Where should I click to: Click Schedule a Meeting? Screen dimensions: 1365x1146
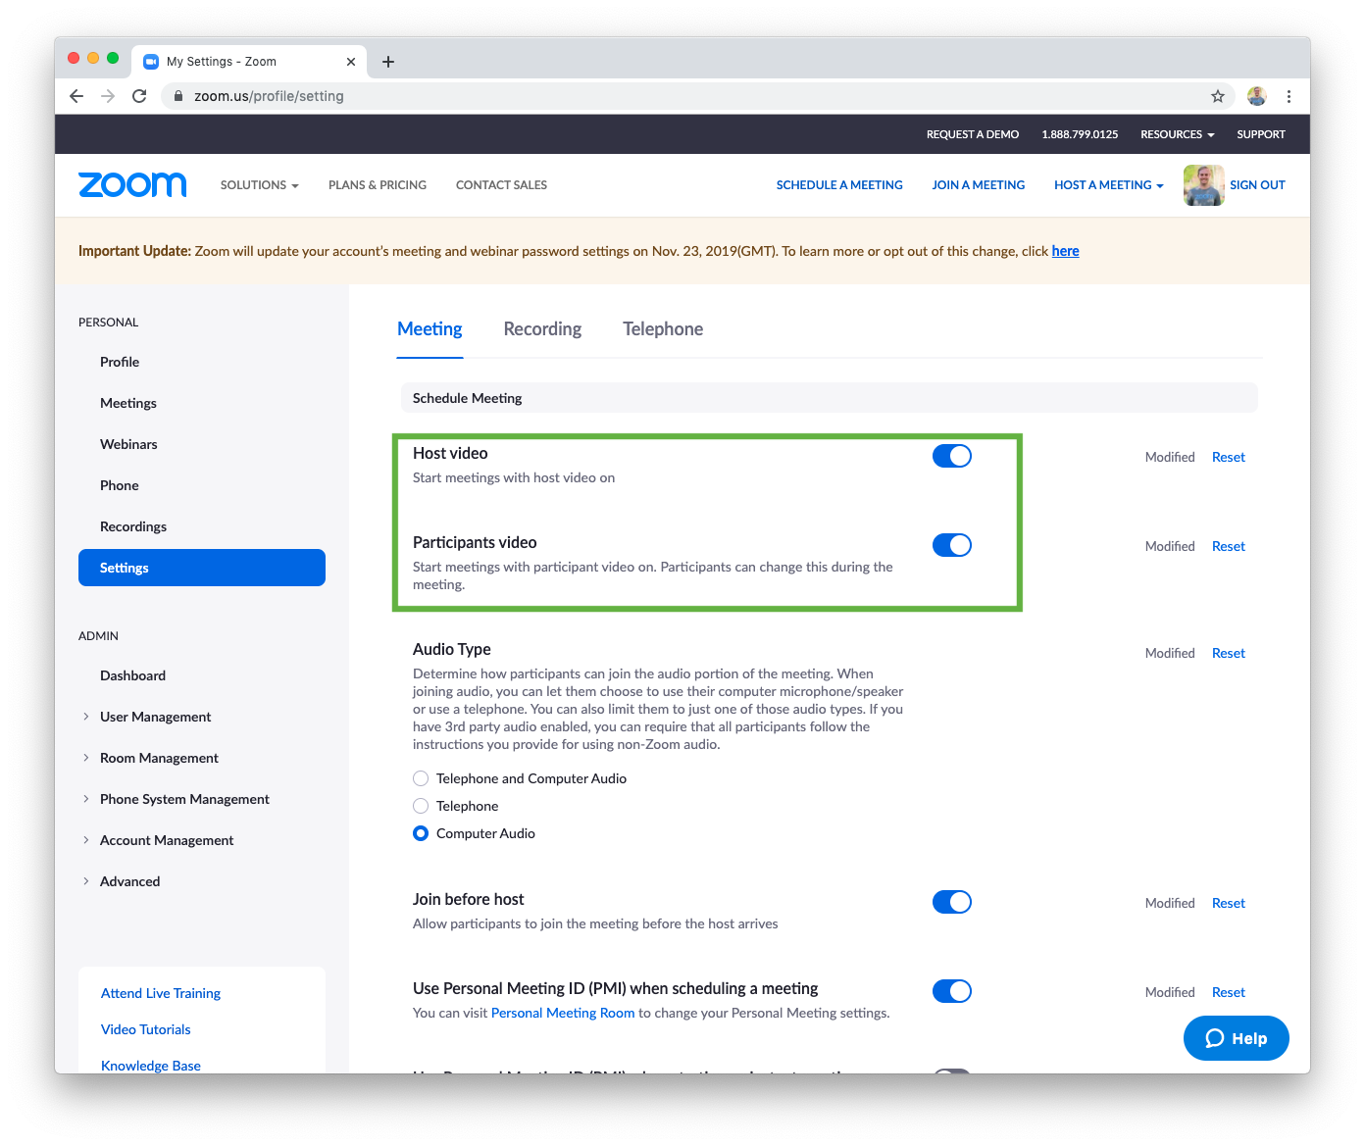(839, 185)
